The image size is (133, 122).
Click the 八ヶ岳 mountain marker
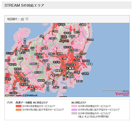45,62
